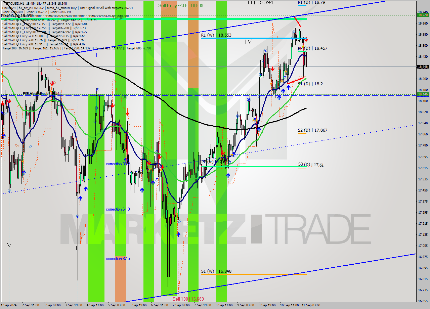Select the green price tag 18.720
This screenshot has width=430, height=309.
tap(423, 15)
